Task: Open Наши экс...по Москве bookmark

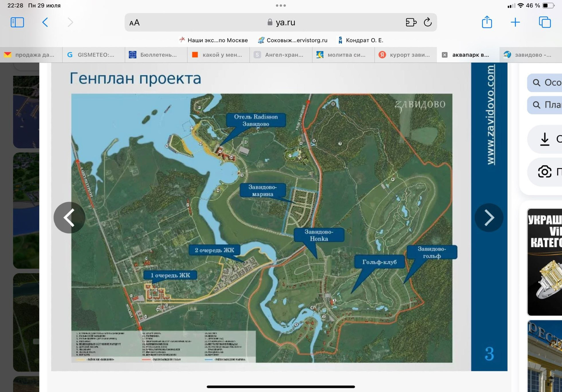Action: click(214, 40)
